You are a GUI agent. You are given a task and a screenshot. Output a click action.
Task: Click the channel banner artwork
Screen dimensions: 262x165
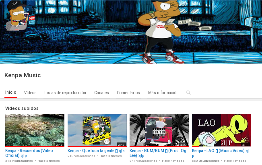[x=131, y=32]
